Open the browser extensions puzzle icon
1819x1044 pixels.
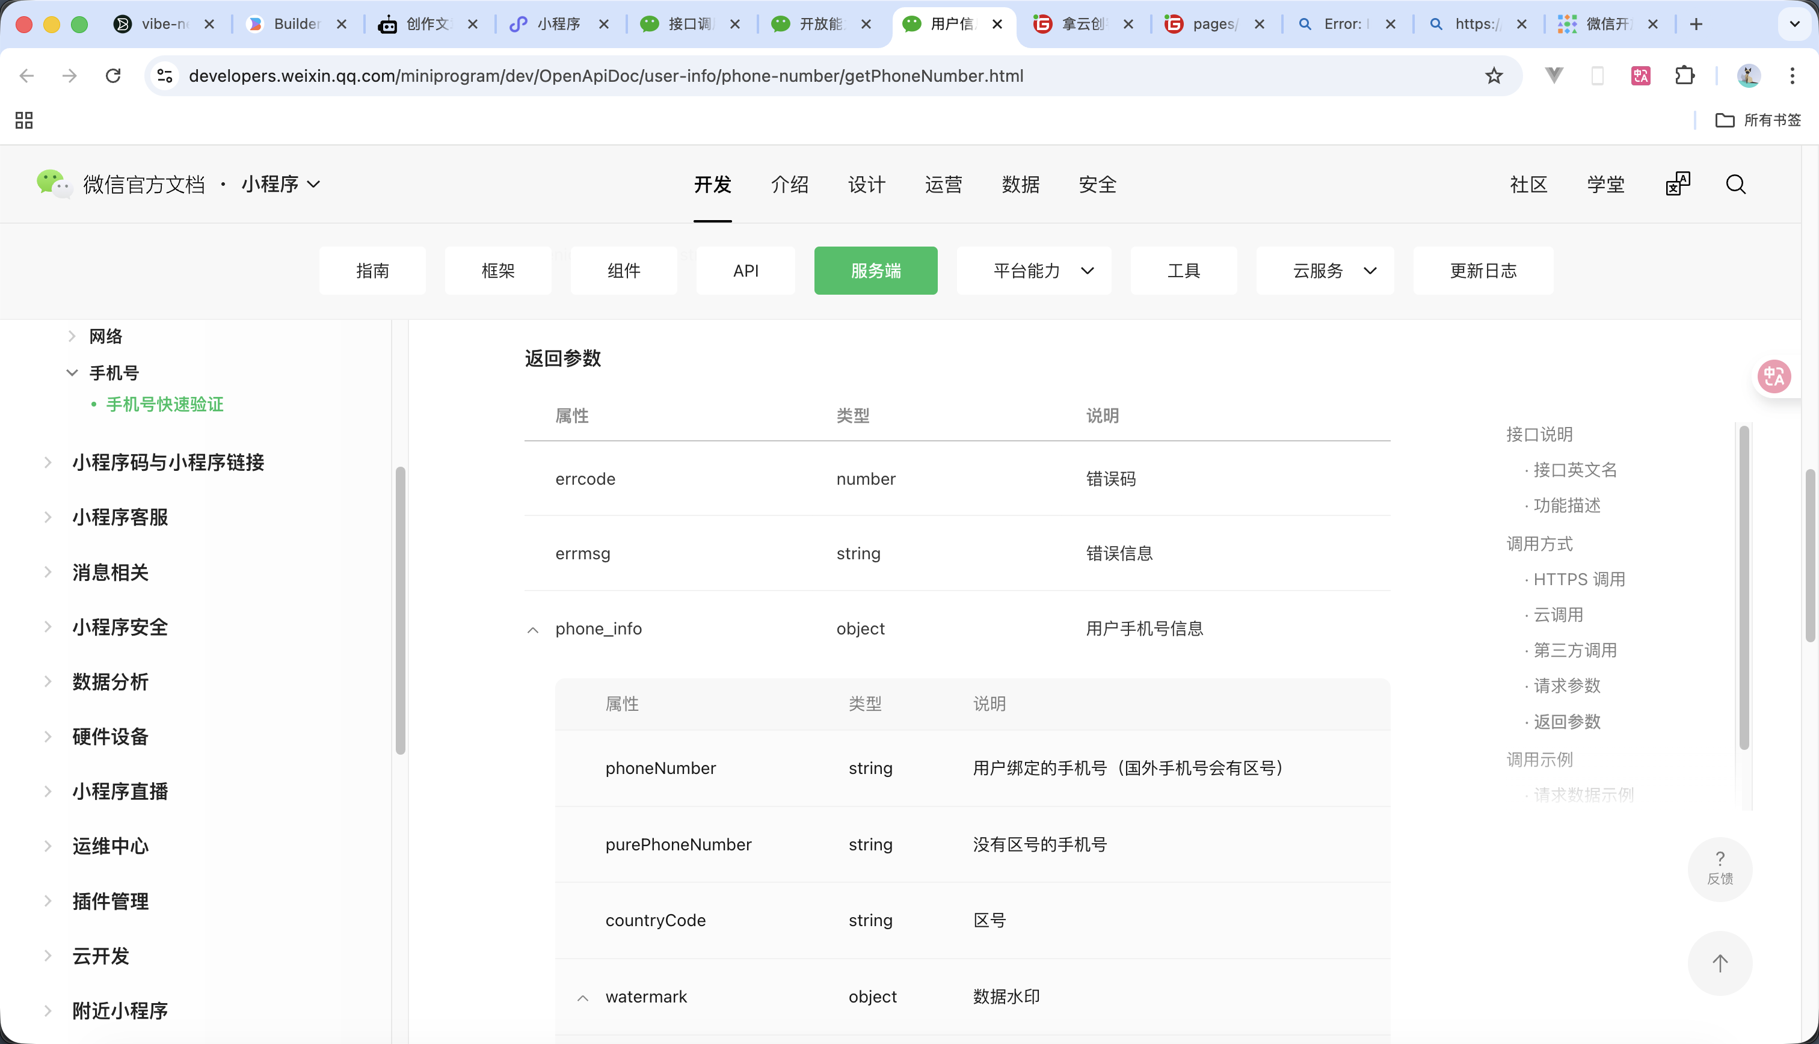tap(1685, 75)
